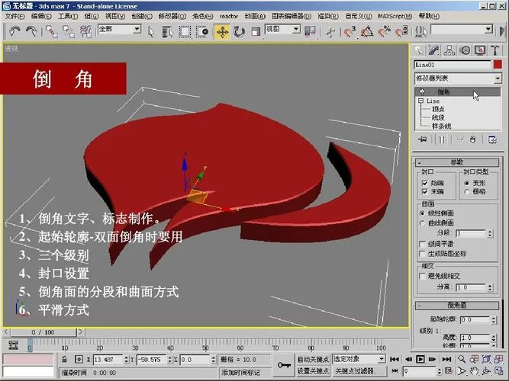Open the MAXScript menu

coord(395,16)
